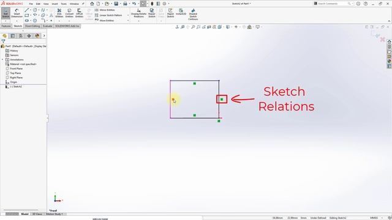Select the Line sketch tool
392x220 pixels.
click(x=27, y=10)
